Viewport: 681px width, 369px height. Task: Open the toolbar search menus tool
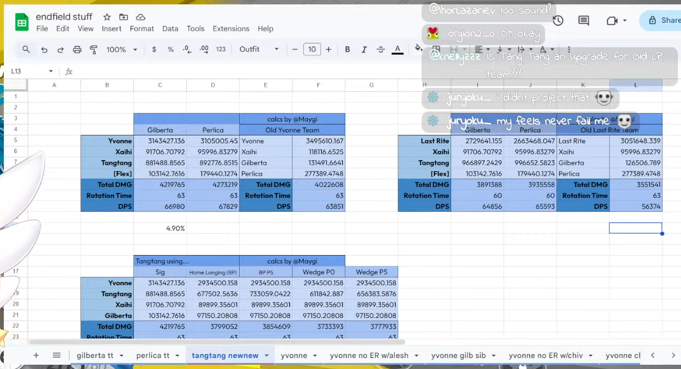click(x=26, y=49)
